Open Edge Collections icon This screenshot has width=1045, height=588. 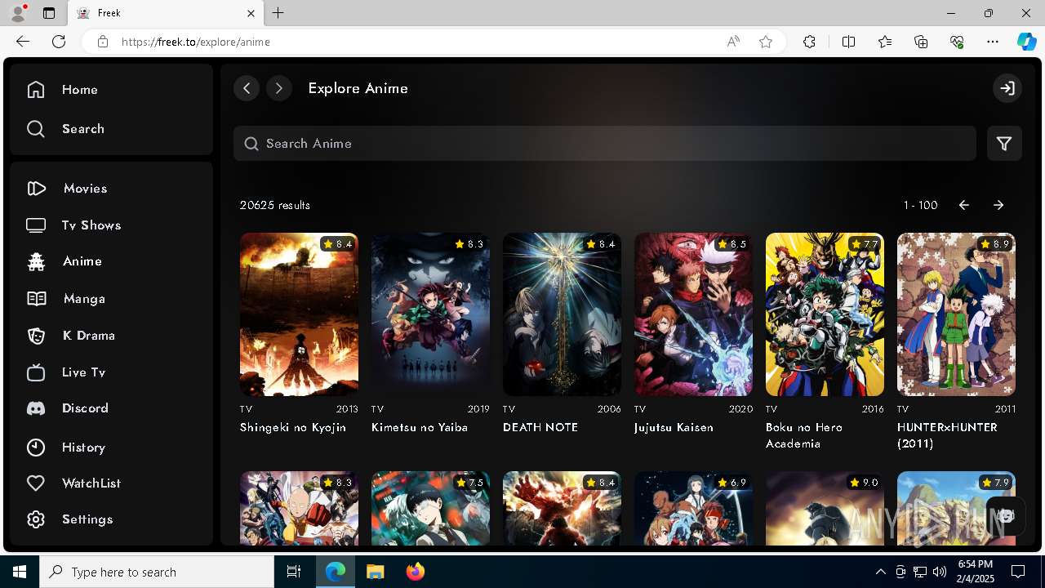[921, 42]
